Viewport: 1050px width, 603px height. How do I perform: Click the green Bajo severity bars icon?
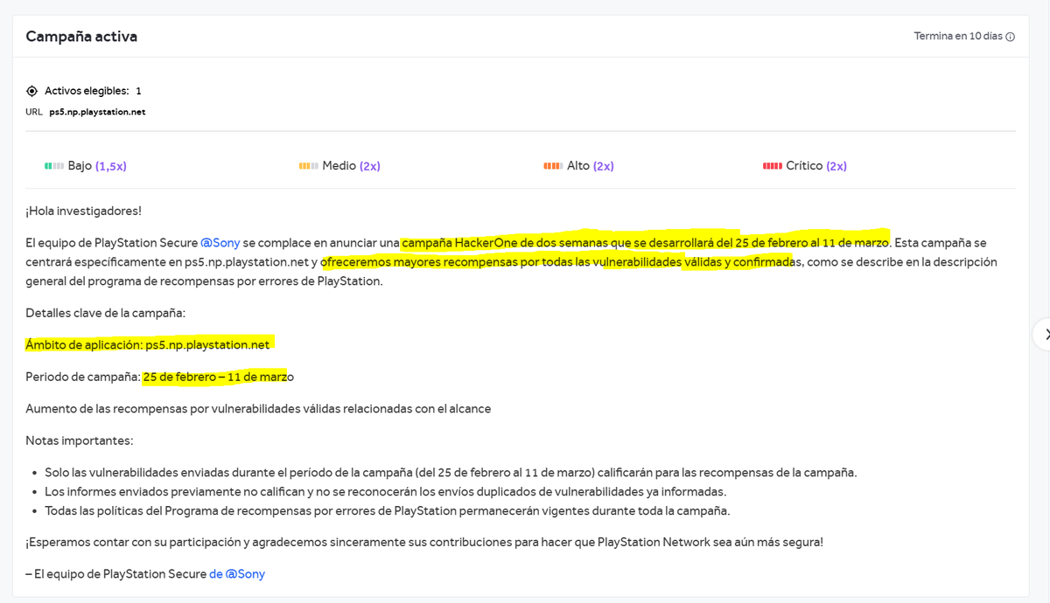tap(54, 166)
